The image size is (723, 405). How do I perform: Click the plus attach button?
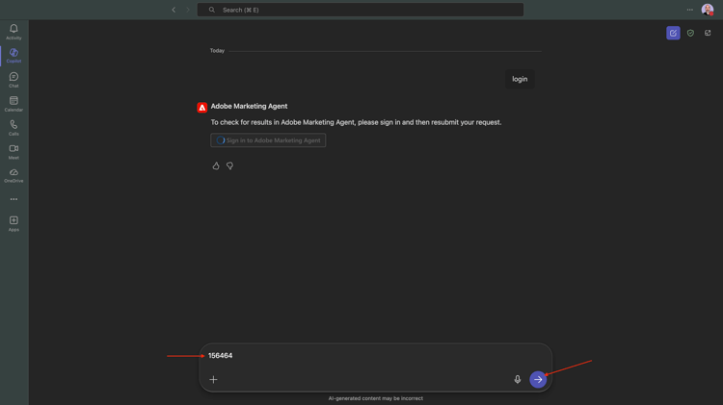pyautogui.click(x=213, y=380)
